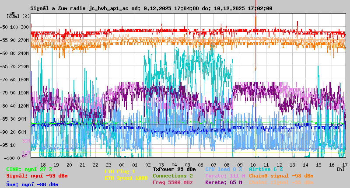The height and width of the screenshot is (188, 350).
Task: Click the CPU load legend entry
Action: point(223,169)
